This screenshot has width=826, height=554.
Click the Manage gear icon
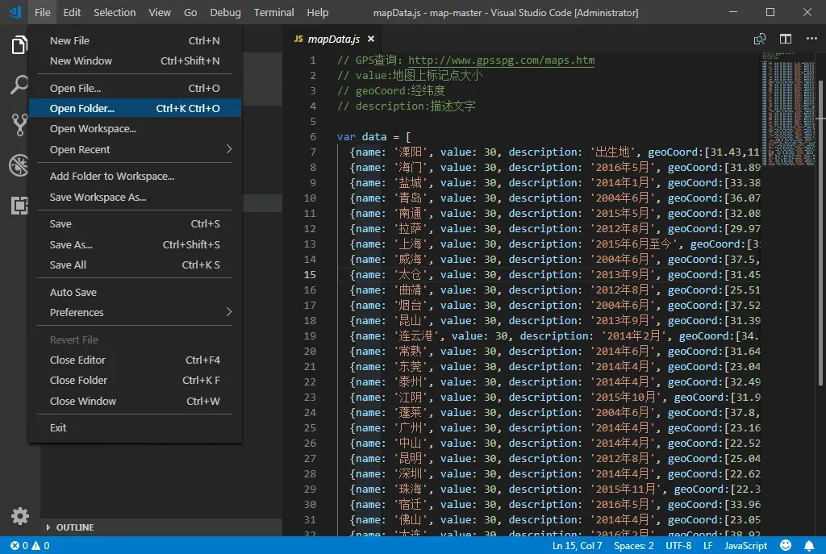click(x=19, y=516)
